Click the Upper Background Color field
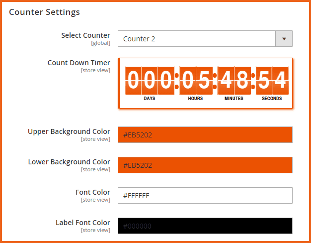 point(205,135)
